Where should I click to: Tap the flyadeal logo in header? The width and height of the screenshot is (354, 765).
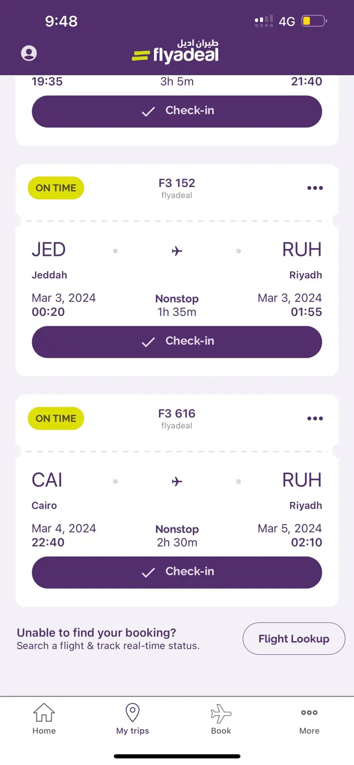pyautogui.click(x=175, y=52)
